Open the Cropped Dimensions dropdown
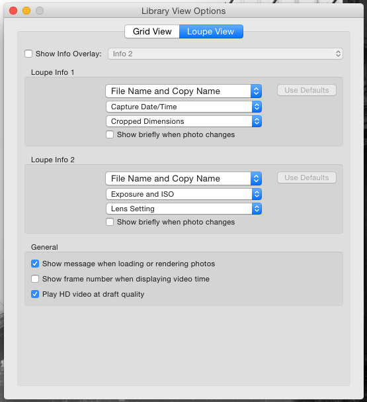Image resolution: width=367 pixels, height=402 pixels. pyautogui.click(x=184, y=121)
